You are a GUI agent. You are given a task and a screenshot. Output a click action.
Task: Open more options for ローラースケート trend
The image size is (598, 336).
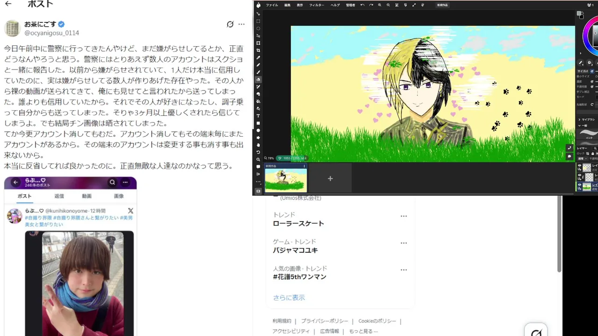pos(404,216)
